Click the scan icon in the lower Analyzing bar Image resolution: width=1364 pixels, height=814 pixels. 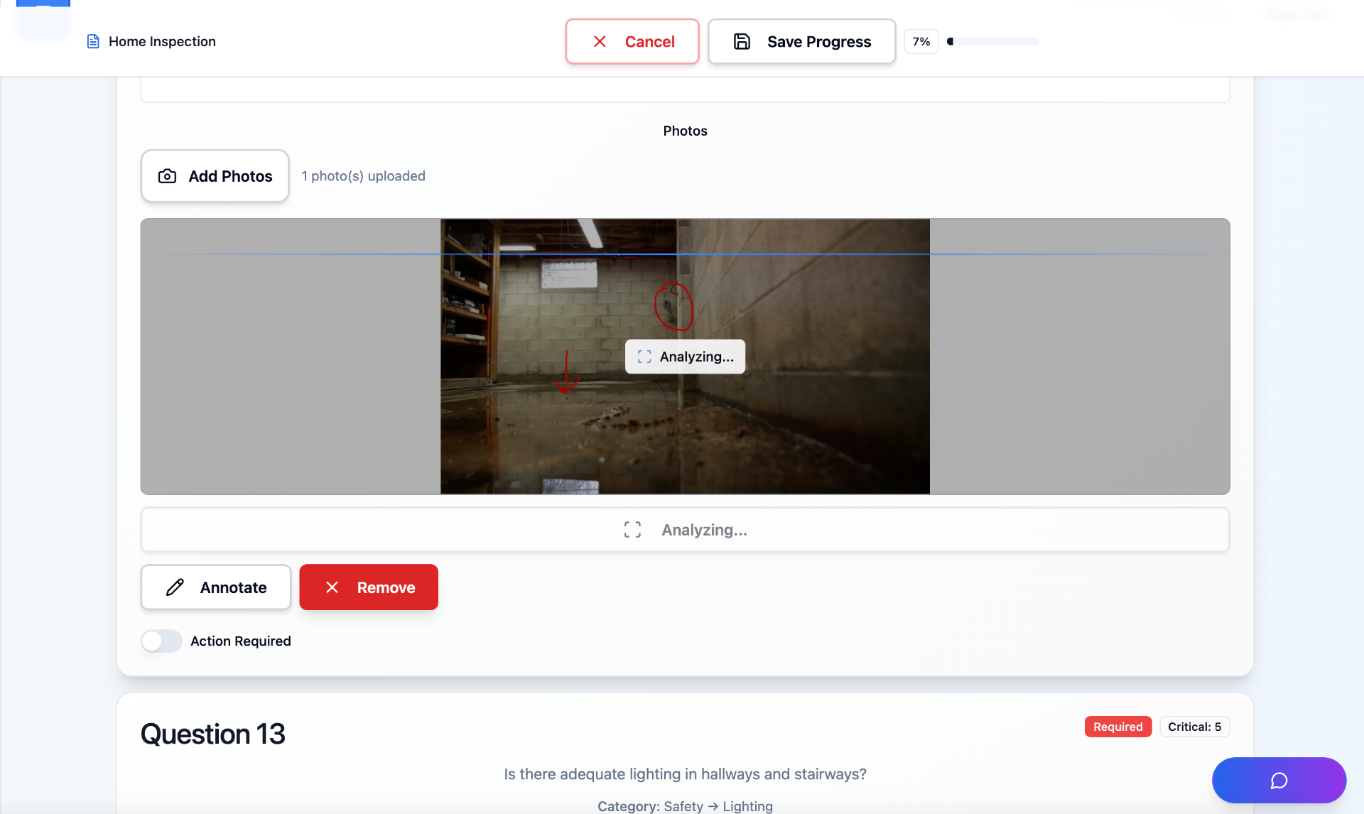click(632, 530)
